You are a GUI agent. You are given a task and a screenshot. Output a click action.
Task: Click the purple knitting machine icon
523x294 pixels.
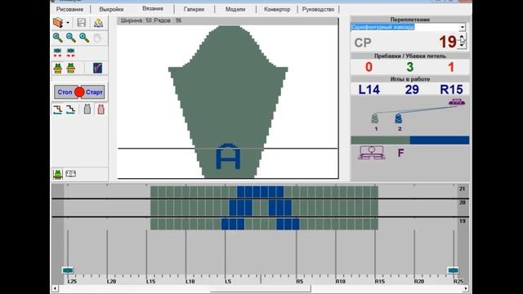tap(372, 153)
